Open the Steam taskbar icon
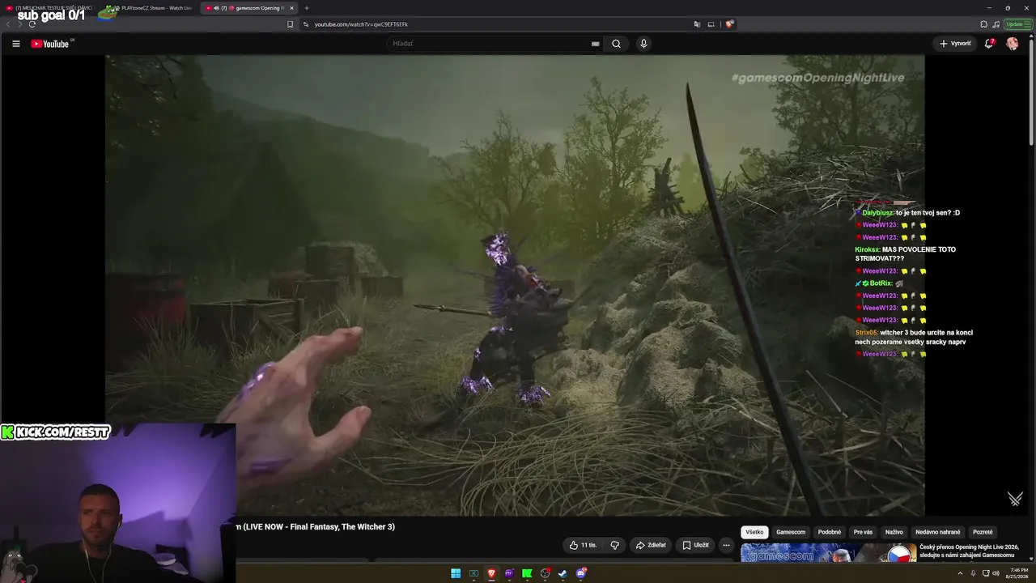 tap(563, 574)
